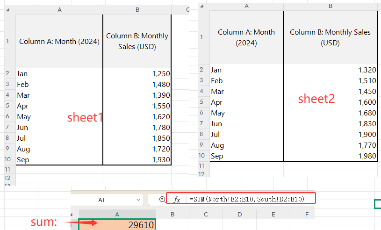381x230 pixels.
Task: Select sheet1 column A header
Action: click(59, 9)
